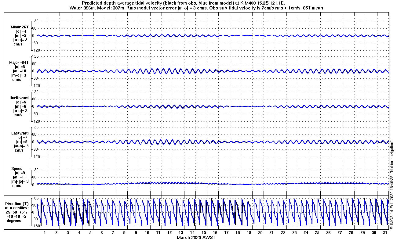Click the '-19 -10 -5' centile values
The width and height of the screenshot is (397, 244).
tap(17, 216)
